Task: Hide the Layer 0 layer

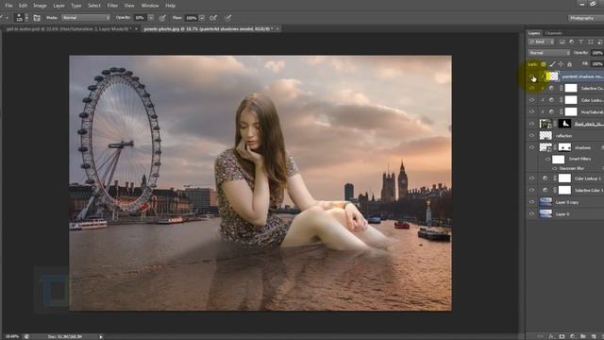Action: pyautogui.click(x=532, y=214)
